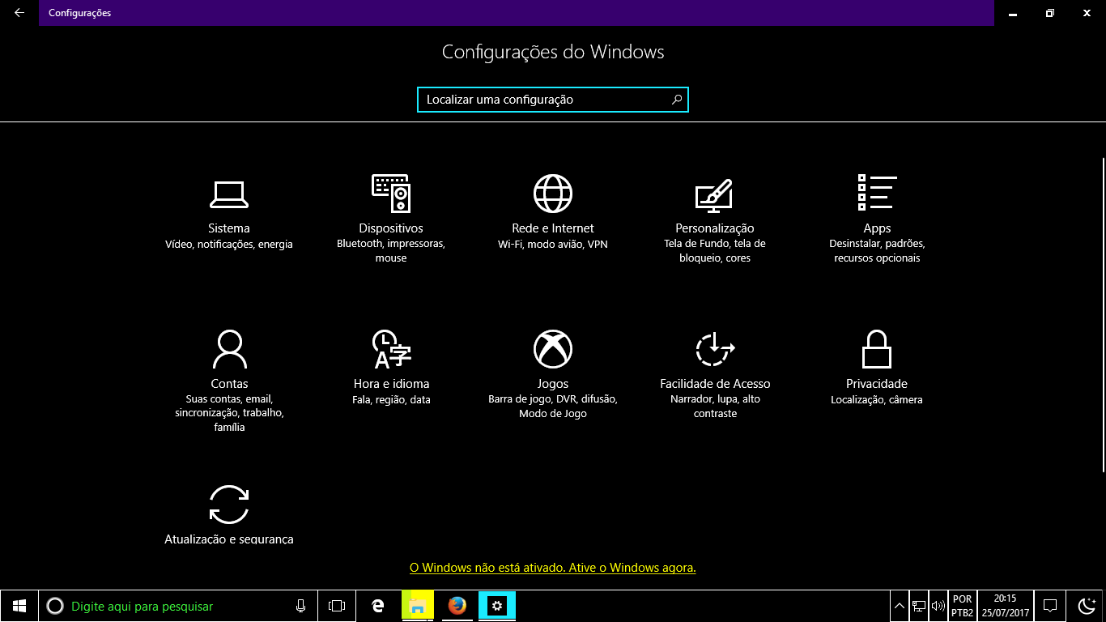Click text 'Narrador, lupa, alto contraste'
Image resolution: width=1106 pixels, height=622 pixels.
(715, 407)
